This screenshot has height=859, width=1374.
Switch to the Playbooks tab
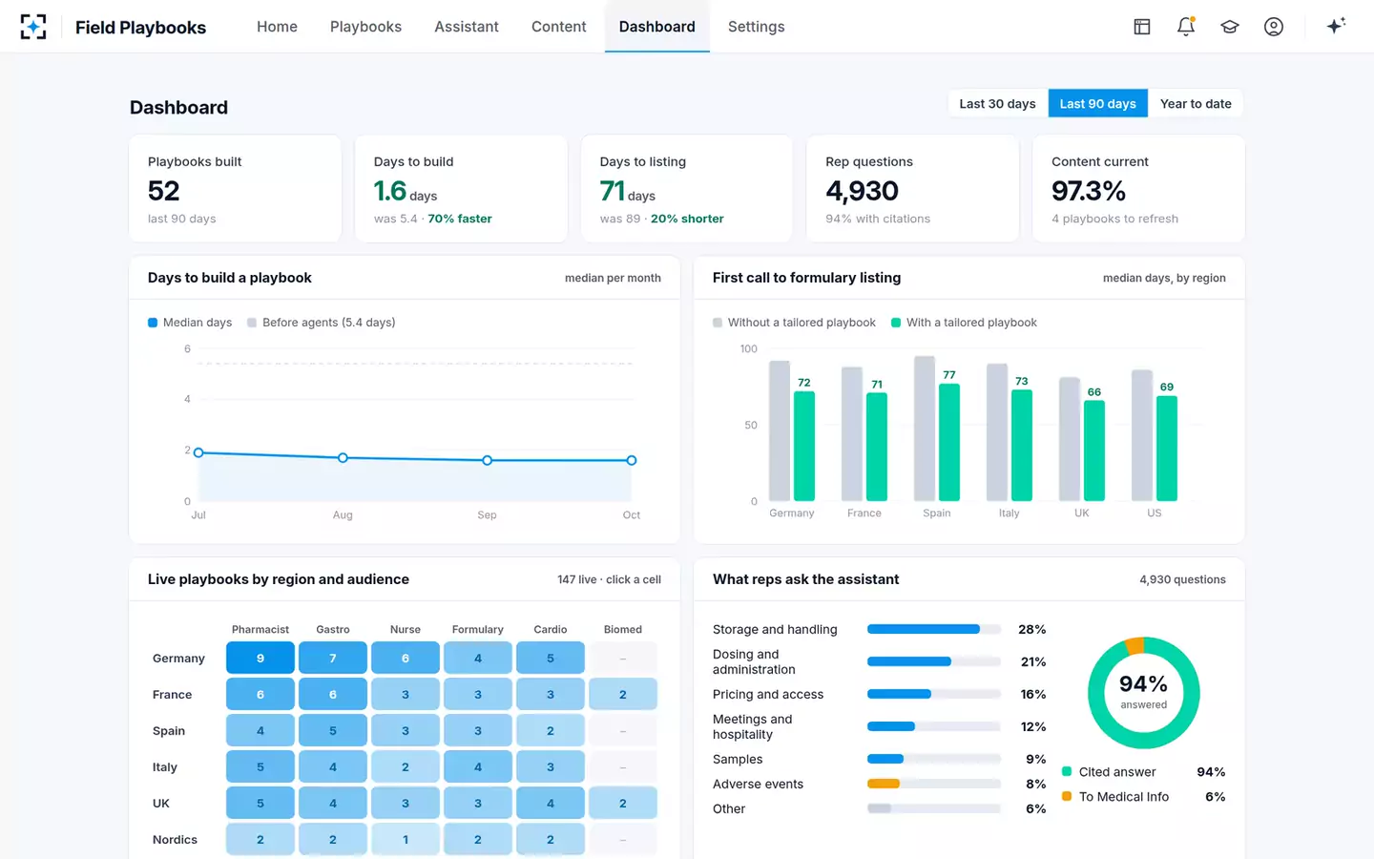click(365, 27)
